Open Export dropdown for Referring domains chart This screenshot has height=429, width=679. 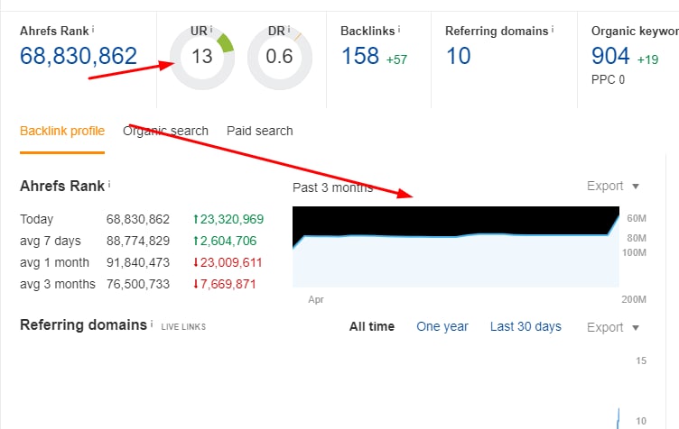click(613, 327)
